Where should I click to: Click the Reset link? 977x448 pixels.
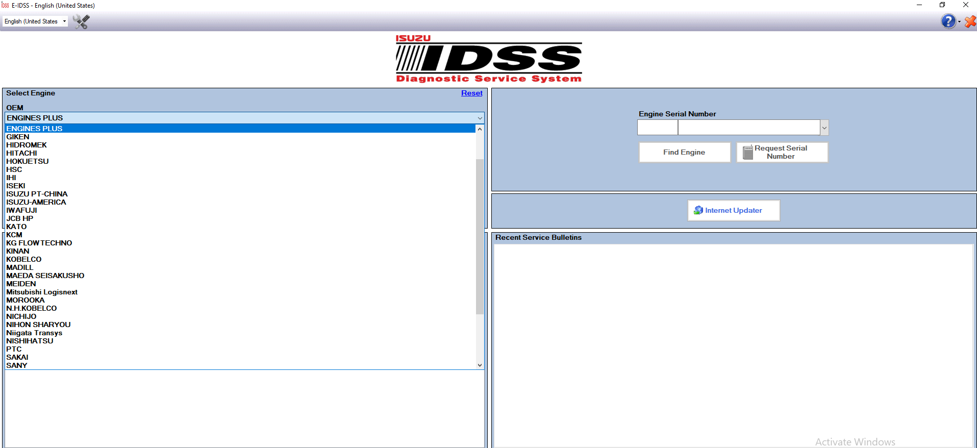[471, 93]
